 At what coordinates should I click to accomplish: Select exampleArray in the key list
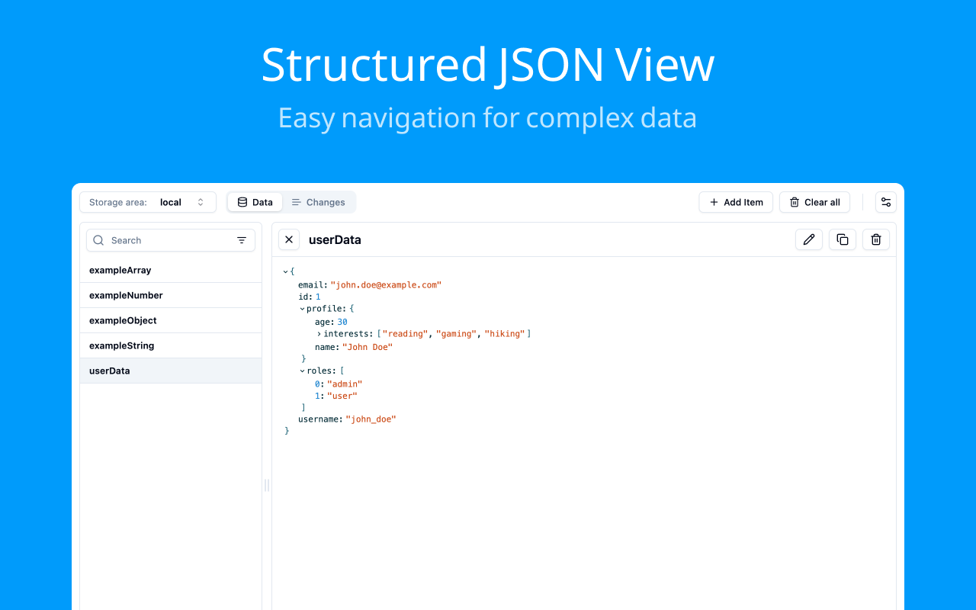(171, 270)
